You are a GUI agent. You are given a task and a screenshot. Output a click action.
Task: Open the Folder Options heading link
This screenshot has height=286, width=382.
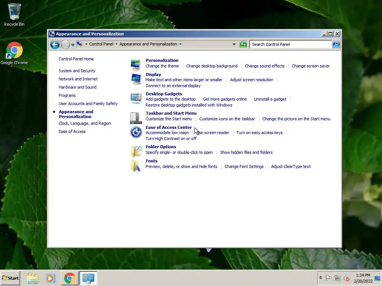[x=161, y=147]
